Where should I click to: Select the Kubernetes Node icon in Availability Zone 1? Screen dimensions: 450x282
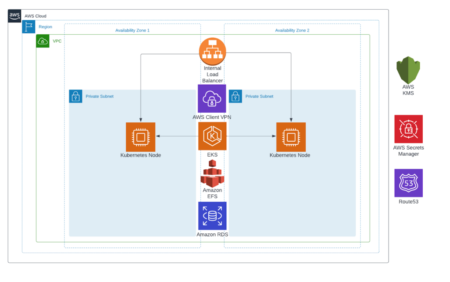[141, 136]
